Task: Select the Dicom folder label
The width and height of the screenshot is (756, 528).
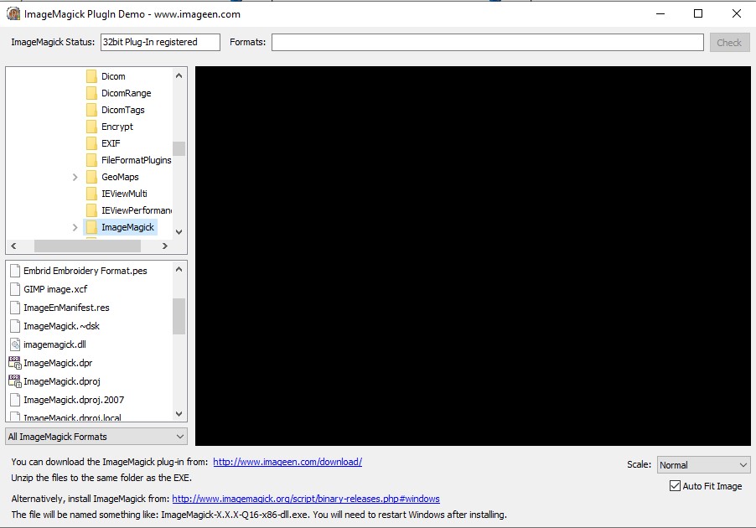Action: pos(113,76)
